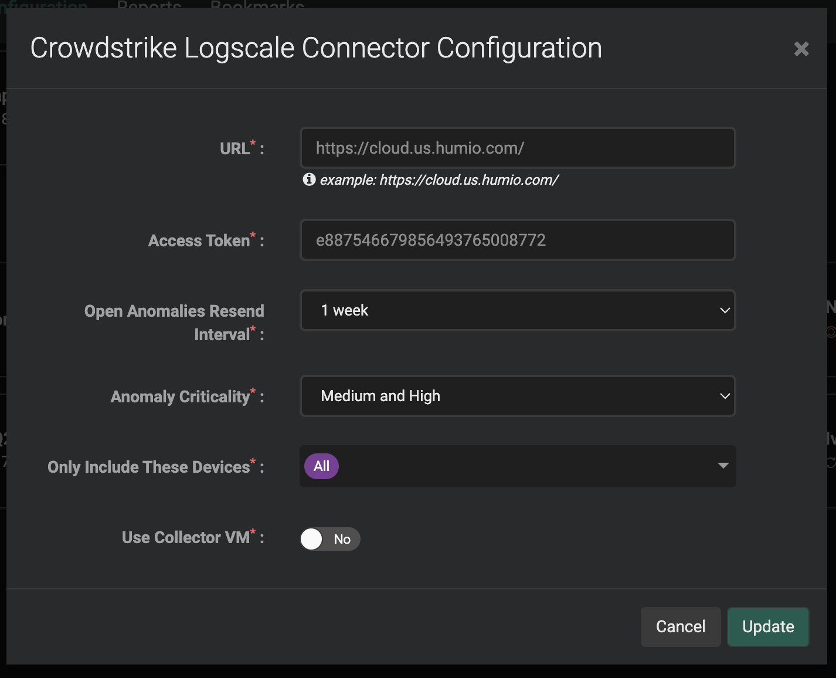The width and height of the screenshot is (836, 678).
Task: Click into the Access Token field
Action: (517, 240)
